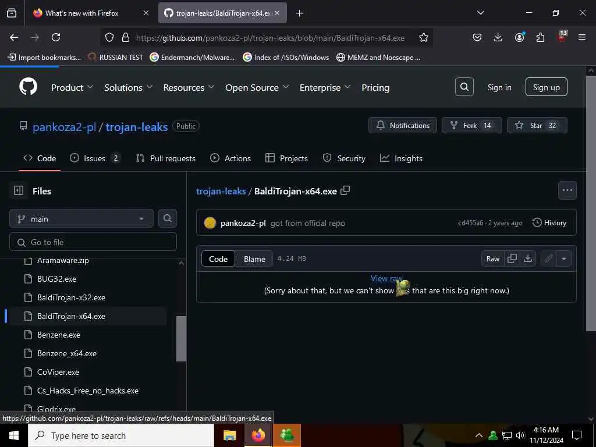Viewport: 596px width, 447px height.
Task: Open the Pull requests tab
Action: (x=166, y=158)
